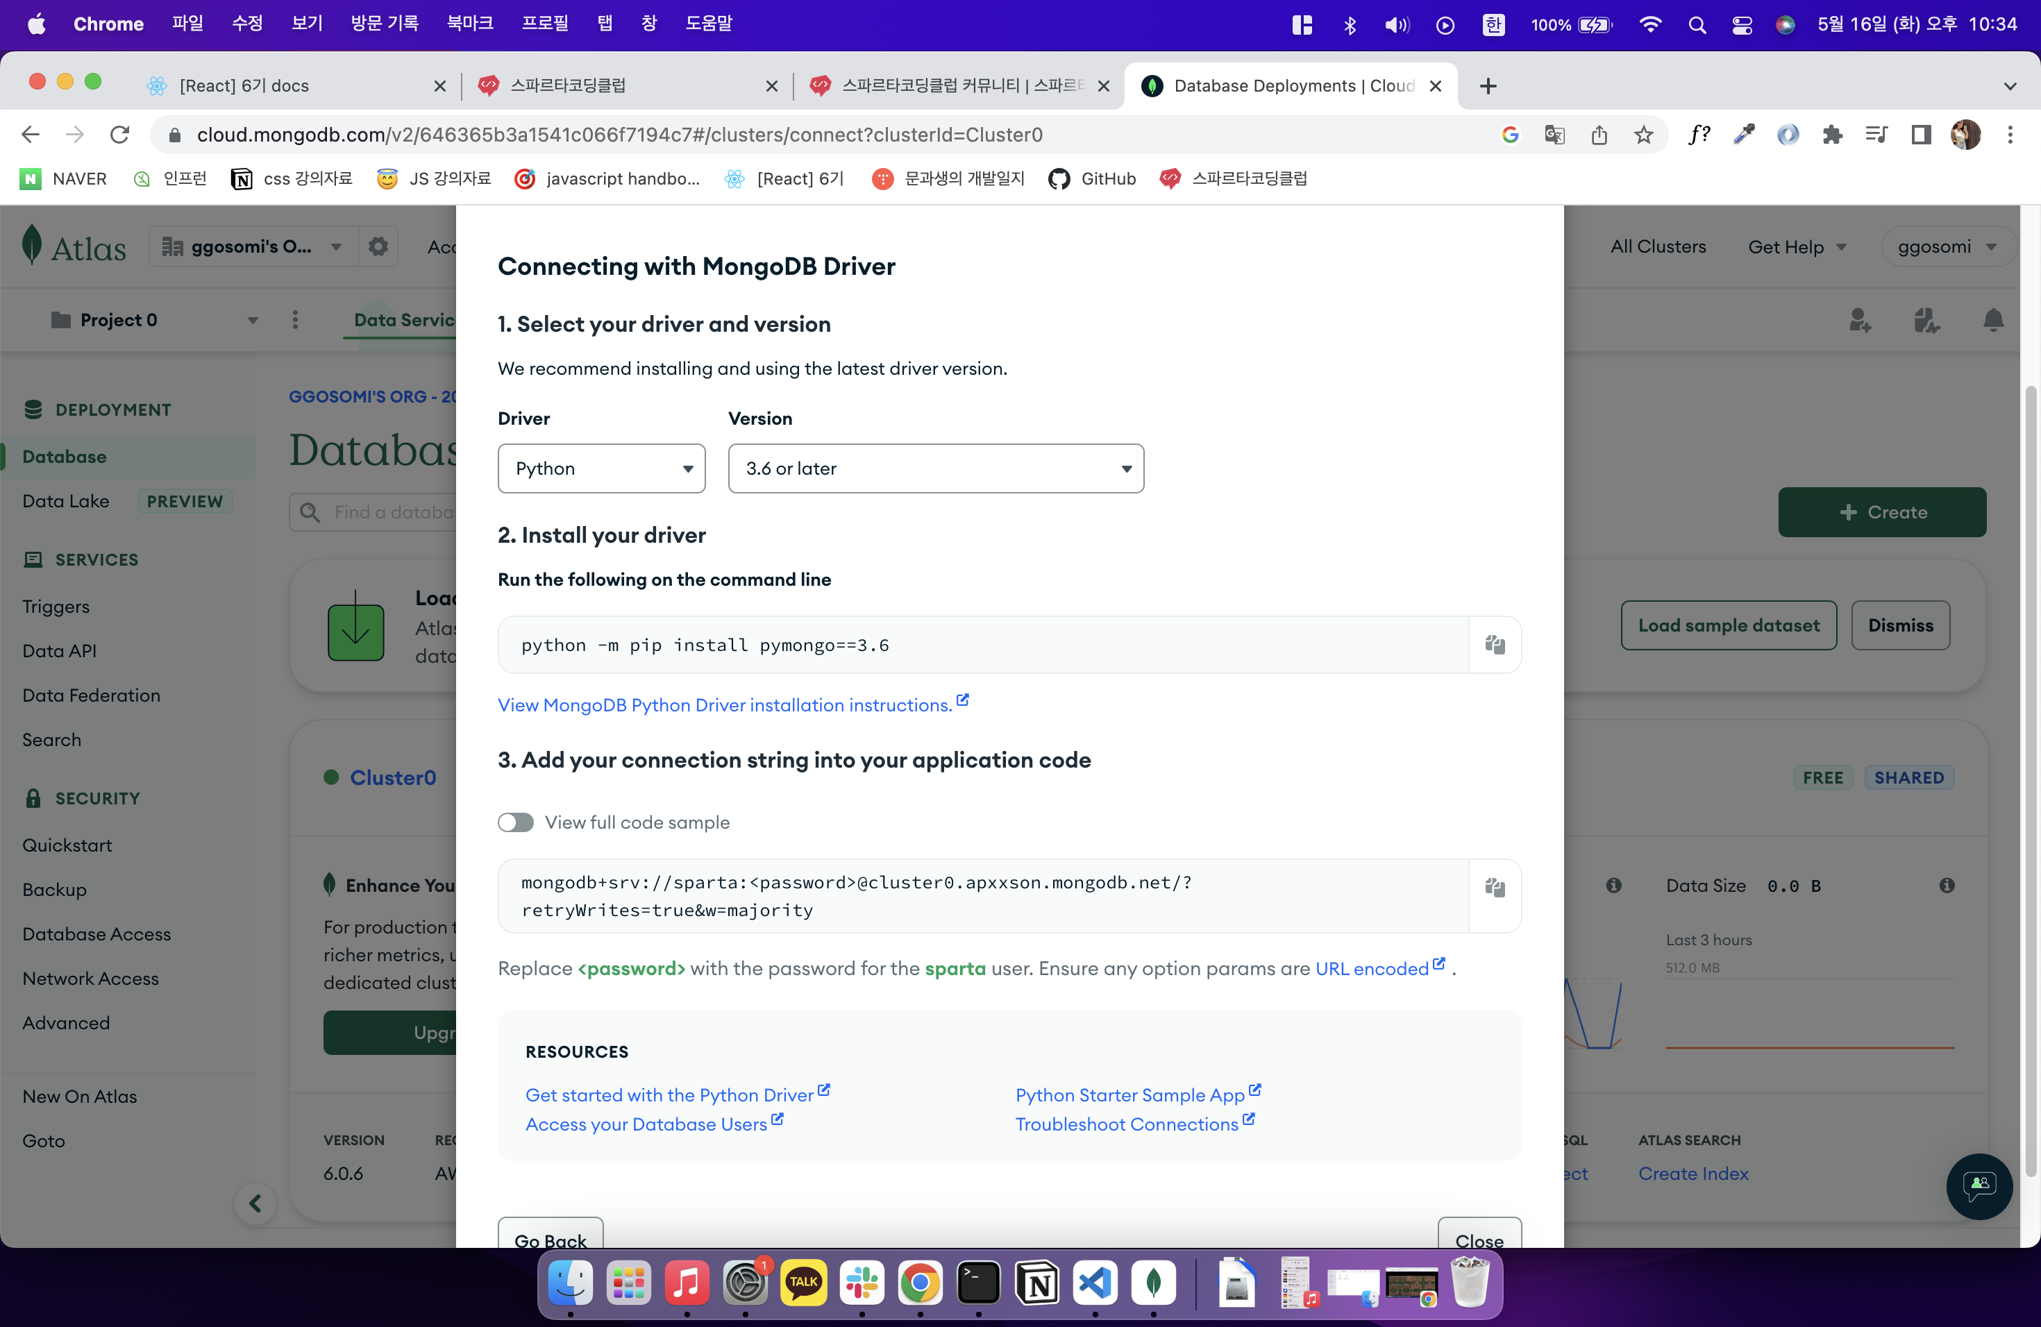Open the Version dropdown showing 3.6 or later
The width and height of the screenshot is (2041, 1327).
pyautogui.click(x=936, y=468)
